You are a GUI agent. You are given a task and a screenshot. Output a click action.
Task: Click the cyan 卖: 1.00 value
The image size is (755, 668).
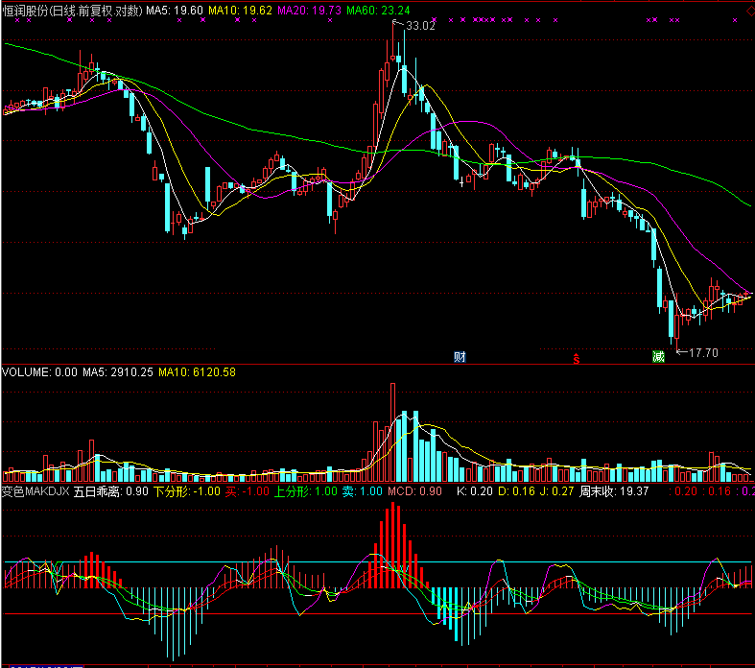(362, 491)
